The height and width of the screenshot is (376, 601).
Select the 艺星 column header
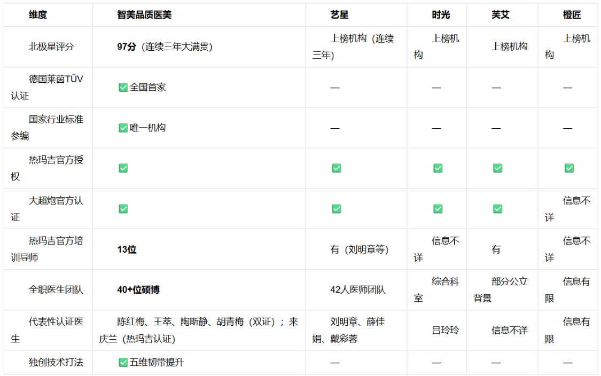[x=356, y=15]
